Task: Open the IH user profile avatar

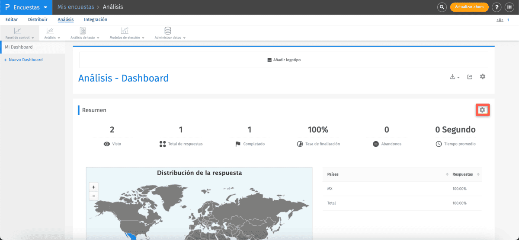Action: point(509,7)
